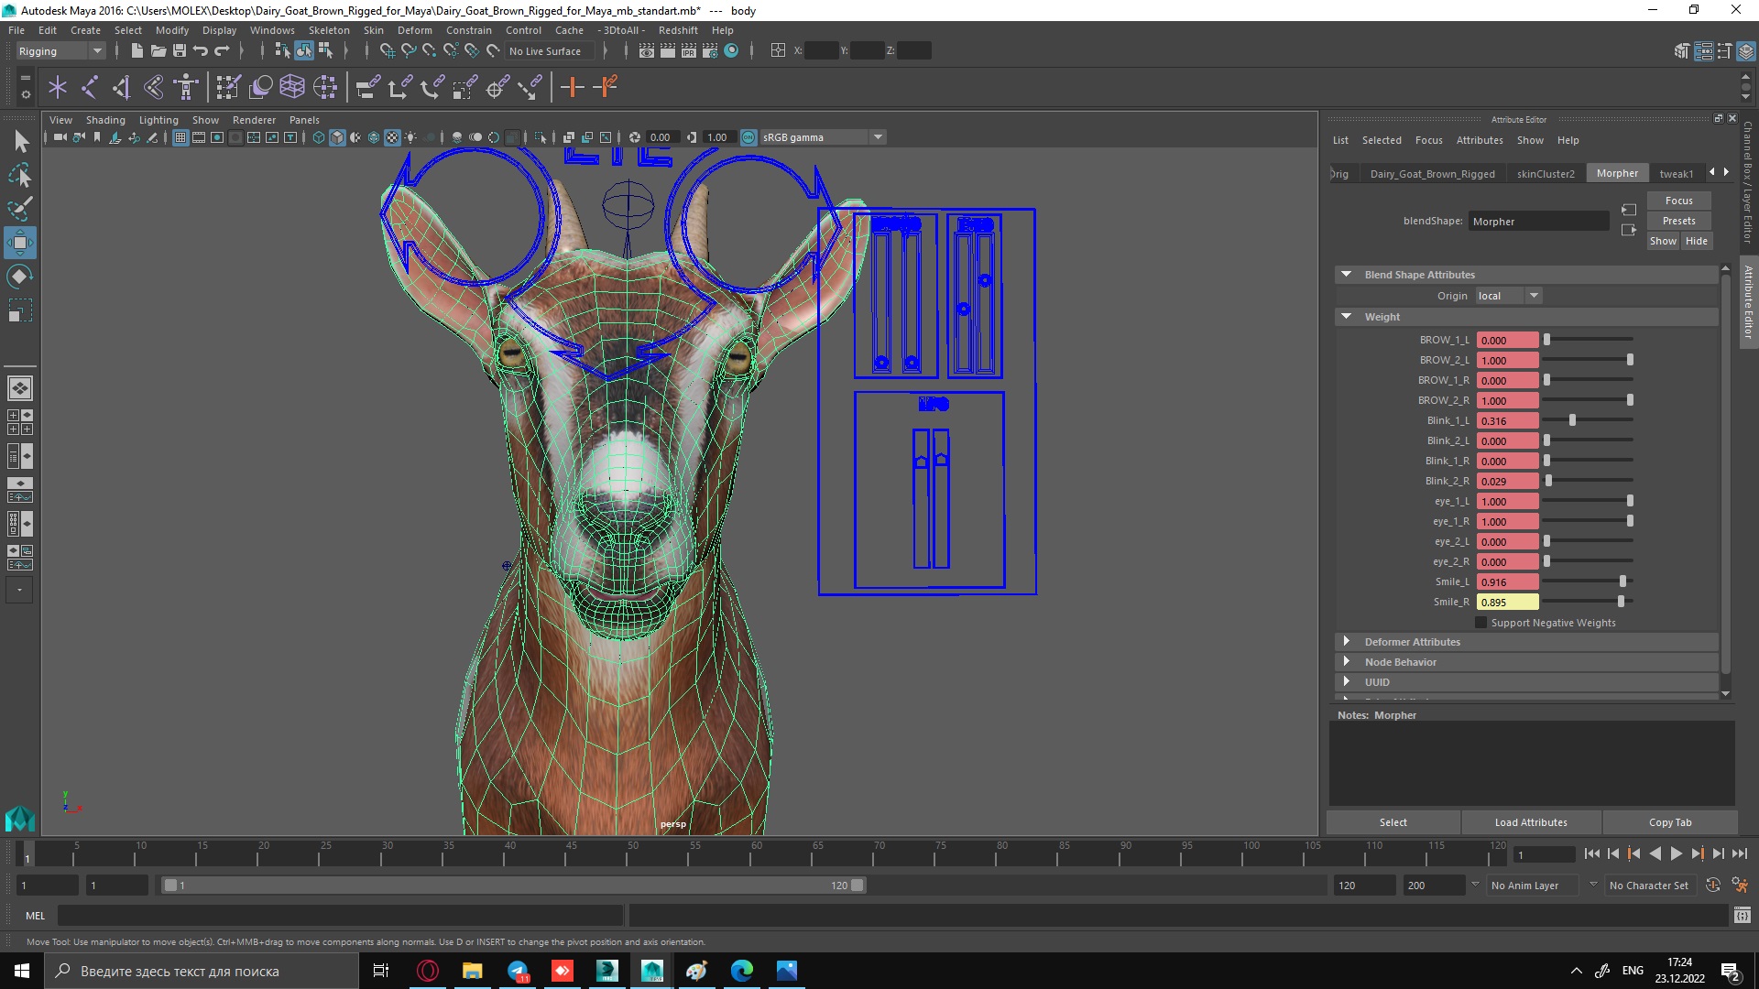This screenshot has width=1759, height=989.
Task: Open the Script Editor icon
Action: (x=1742, y=915)
